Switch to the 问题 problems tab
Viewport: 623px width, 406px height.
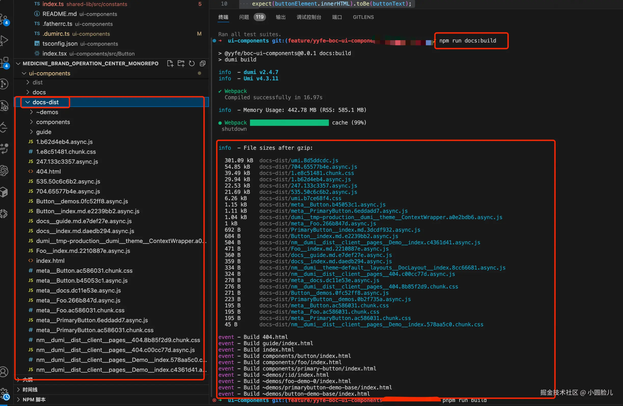click(244, 17)
